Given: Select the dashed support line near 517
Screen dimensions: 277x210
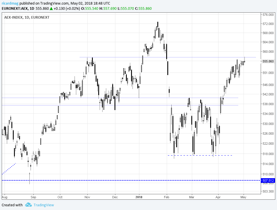Looking at the screenshot, I should coord(200,155).
